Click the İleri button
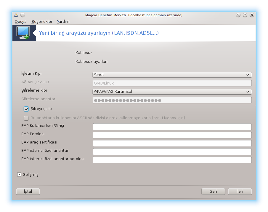The height and width of the screenshot is (212, 268). point(240,192)
